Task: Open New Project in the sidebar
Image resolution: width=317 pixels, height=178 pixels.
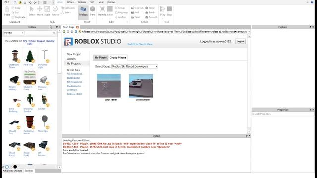Action: coord(74,54)
